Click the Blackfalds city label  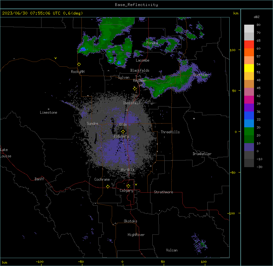140,70
